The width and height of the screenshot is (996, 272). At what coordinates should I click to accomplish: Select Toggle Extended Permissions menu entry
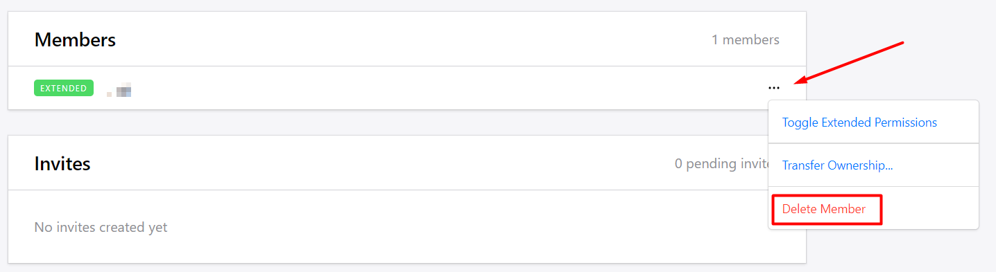coord(859,123)
